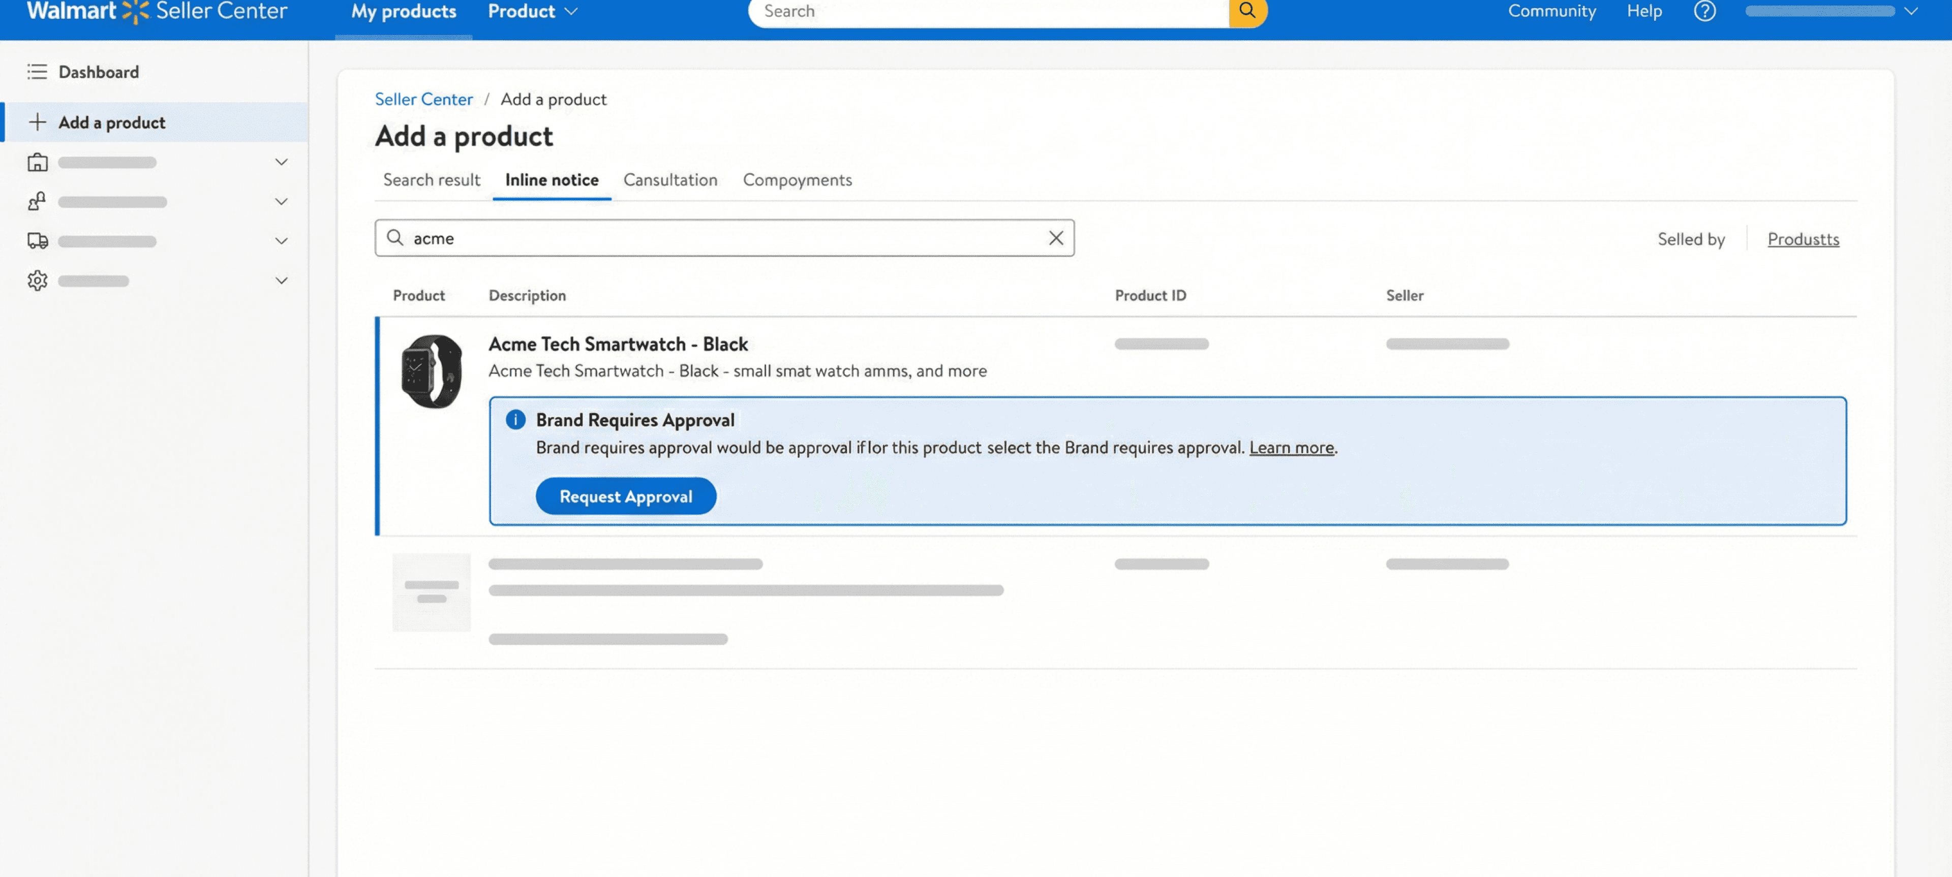The image size is (1952, 877).
Task: Click the Dashboard list icon in sidebar
Action: tap(37, 72)
